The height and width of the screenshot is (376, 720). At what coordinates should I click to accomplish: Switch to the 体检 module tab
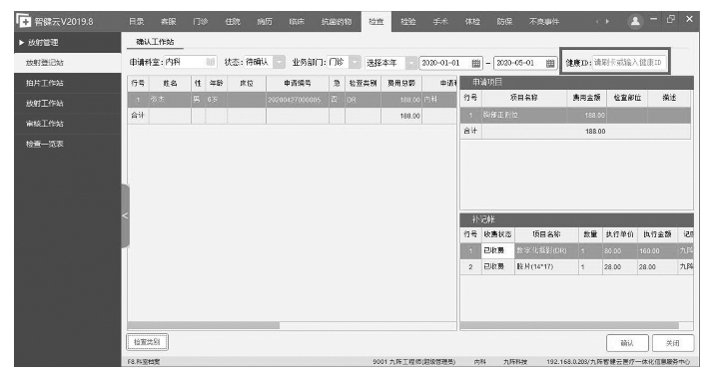(x=472, y=22)
